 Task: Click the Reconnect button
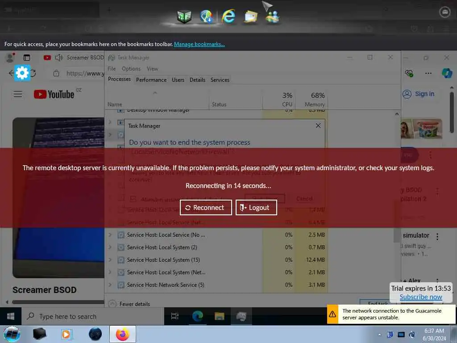pos(206,207)
